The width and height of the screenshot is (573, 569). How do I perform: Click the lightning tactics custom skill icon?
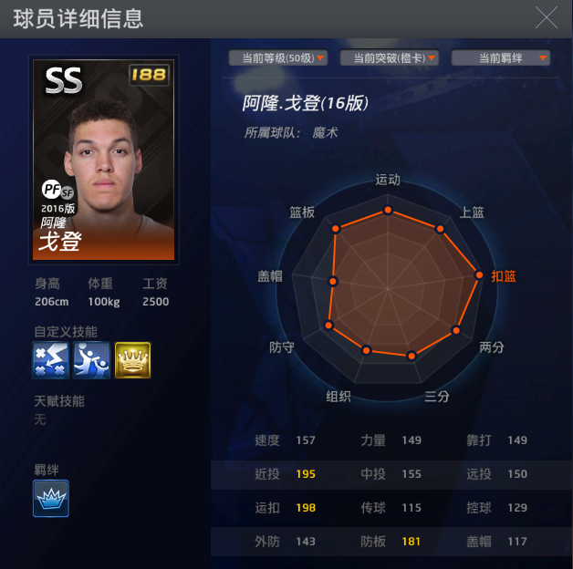(x=51, y=360)
